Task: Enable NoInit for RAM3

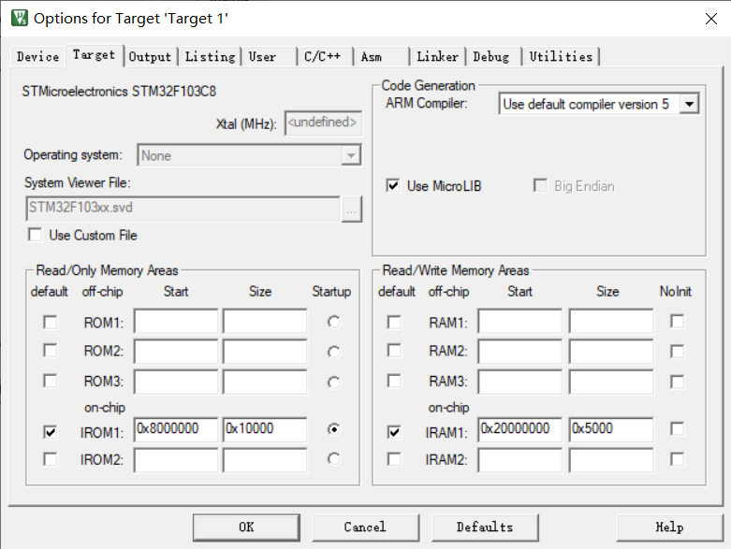Action: coord(677,382)
